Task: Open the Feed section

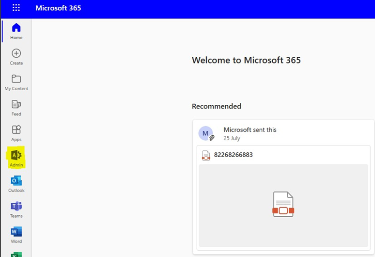Action: [x=16, y=108]
